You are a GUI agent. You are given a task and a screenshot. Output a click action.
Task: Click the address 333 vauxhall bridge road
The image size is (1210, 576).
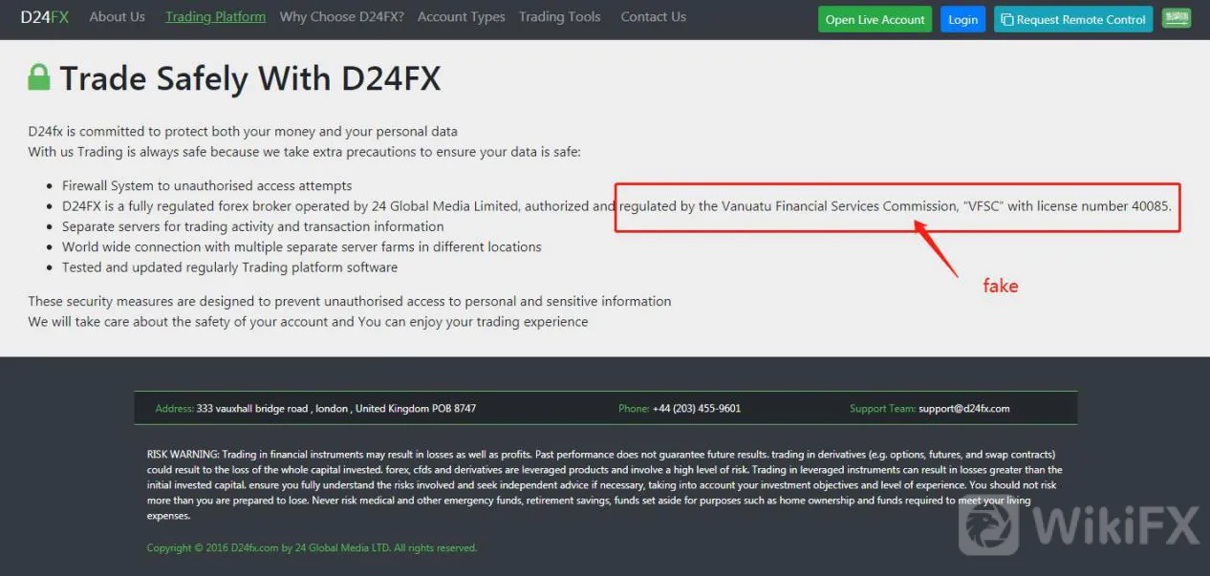(x=336, y=409)
